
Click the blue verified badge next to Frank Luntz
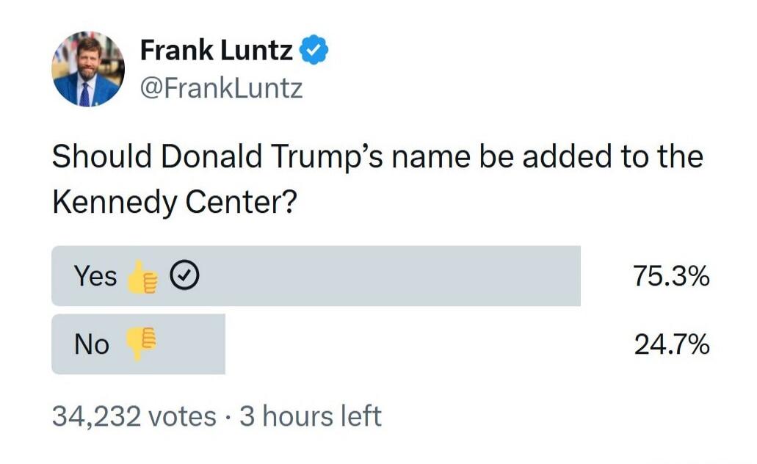point(315,47)
